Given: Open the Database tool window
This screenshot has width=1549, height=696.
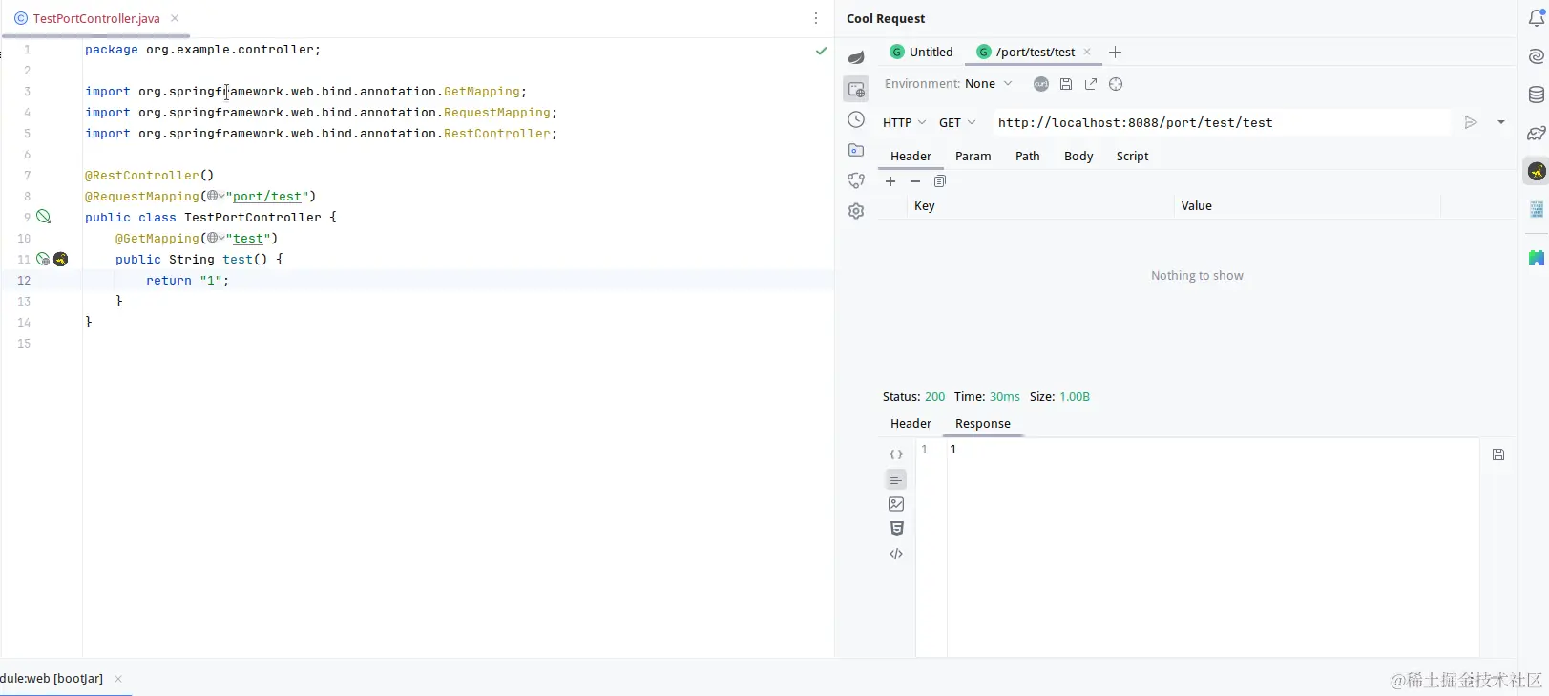Looking at the screenshot, I should click(1537, 95).
